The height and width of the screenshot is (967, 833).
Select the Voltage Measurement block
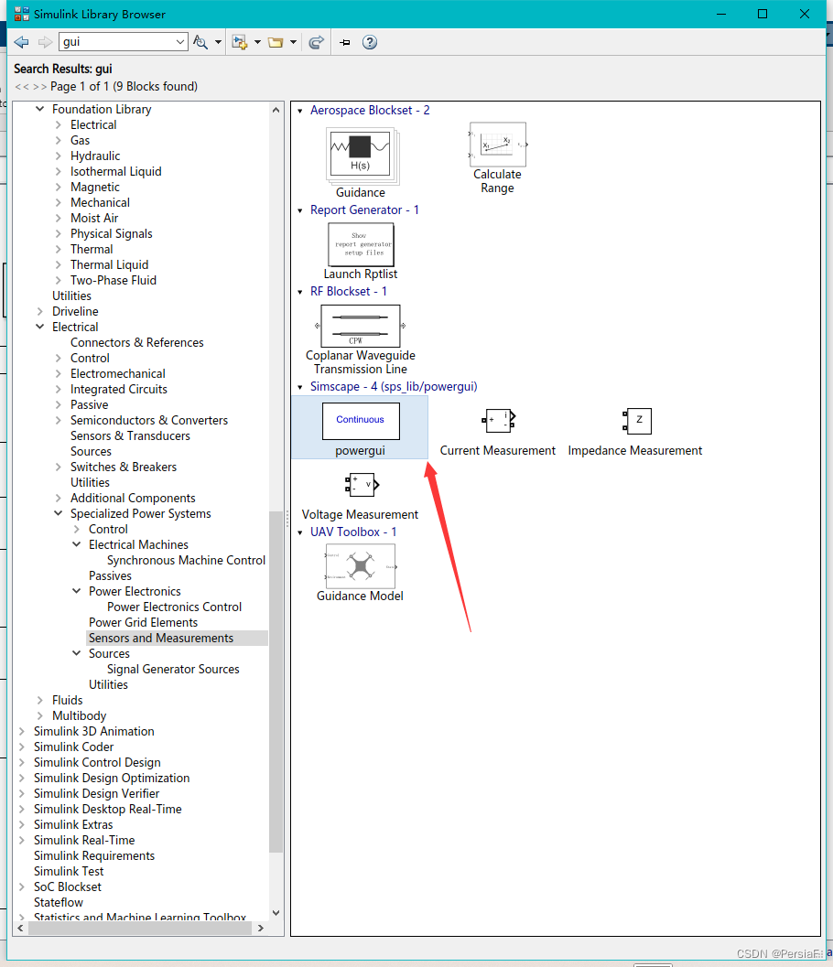pyautogui.click(x=362, y=485)
